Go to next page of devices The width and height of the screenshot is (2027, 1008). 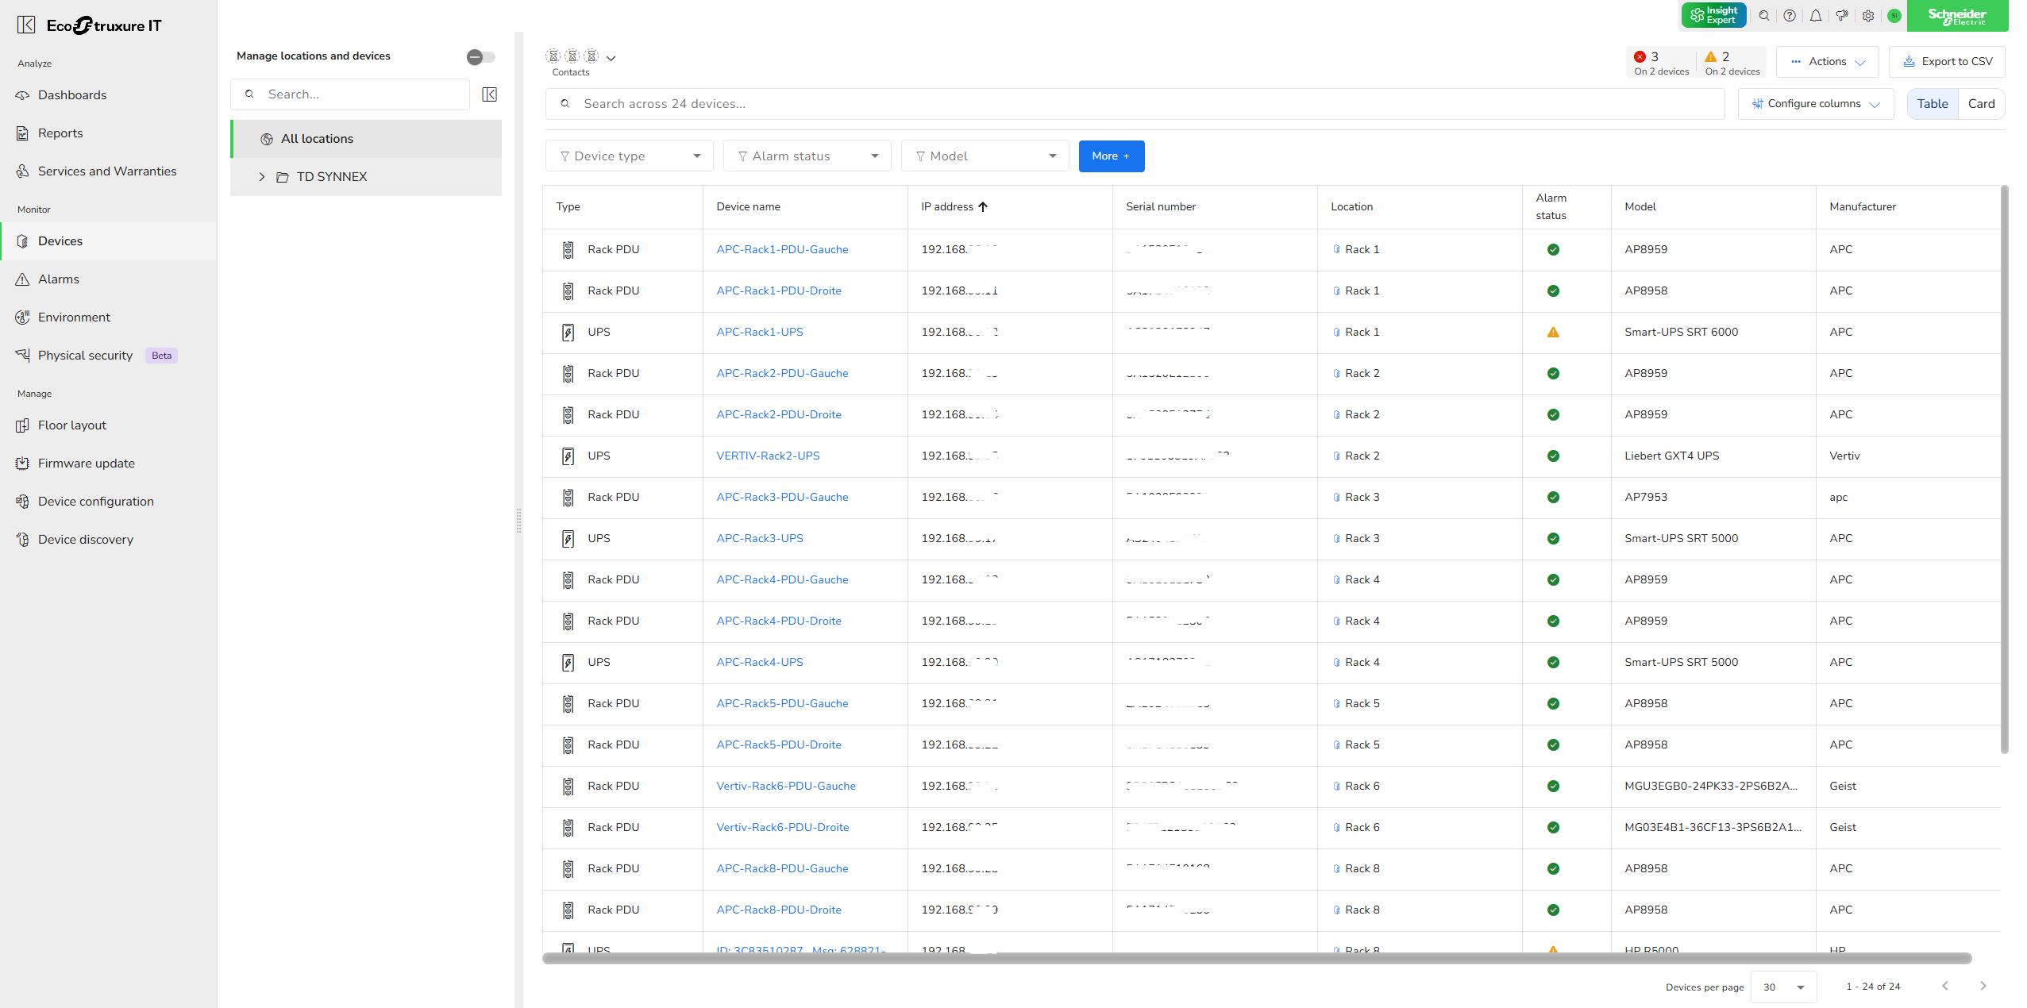click(1983, 987)
